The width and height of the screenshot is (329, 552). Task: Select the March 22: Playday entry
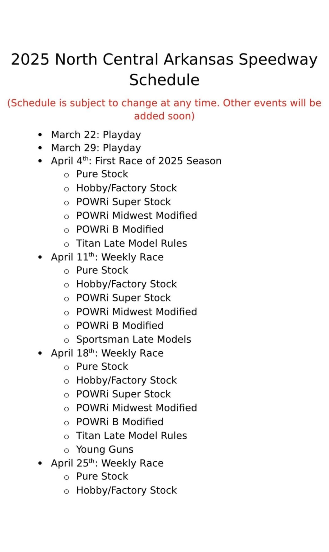tap(96, 135)
